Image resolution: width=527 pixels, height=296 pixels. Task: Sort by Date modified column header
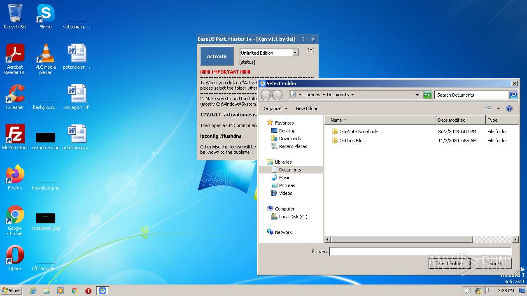coord(461,120)
